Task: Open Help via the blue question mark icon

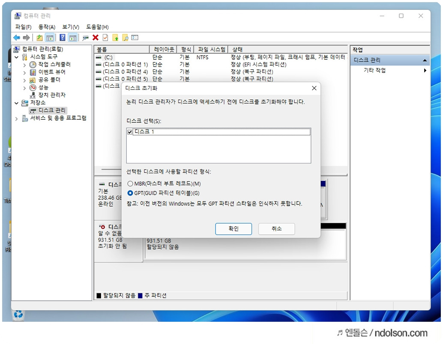Action: point(63,38)
